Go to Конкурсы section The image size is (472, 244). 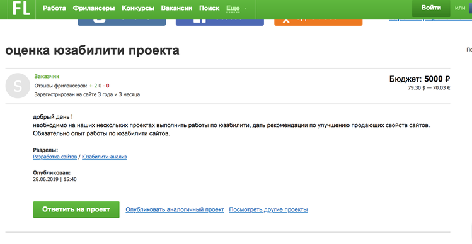tap(138, 8)
